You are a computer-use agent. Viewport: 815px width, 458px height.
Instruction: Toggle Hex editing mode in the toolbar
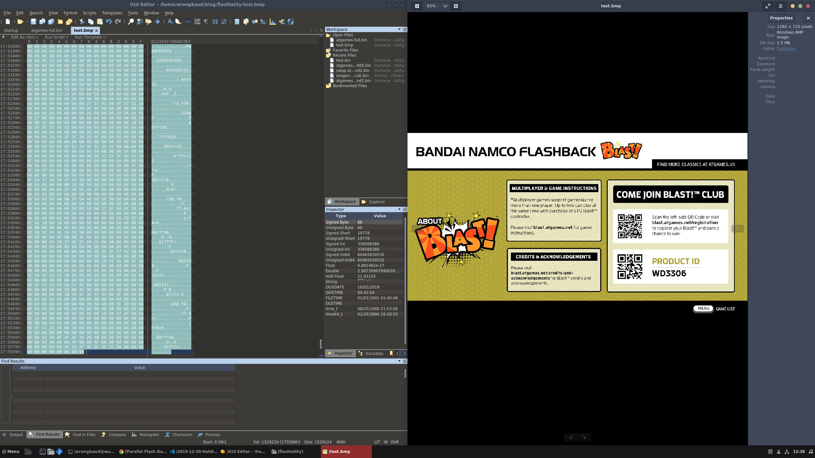188,21
